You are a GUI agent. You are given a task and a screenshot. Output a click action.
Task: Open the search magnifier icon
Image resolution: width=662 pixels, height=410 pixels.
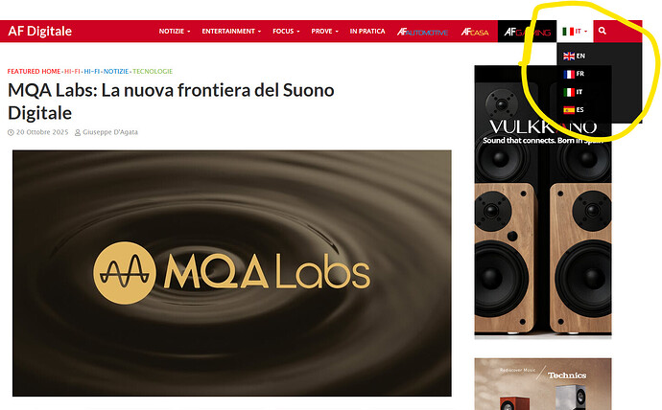click(x=603, y=31)
